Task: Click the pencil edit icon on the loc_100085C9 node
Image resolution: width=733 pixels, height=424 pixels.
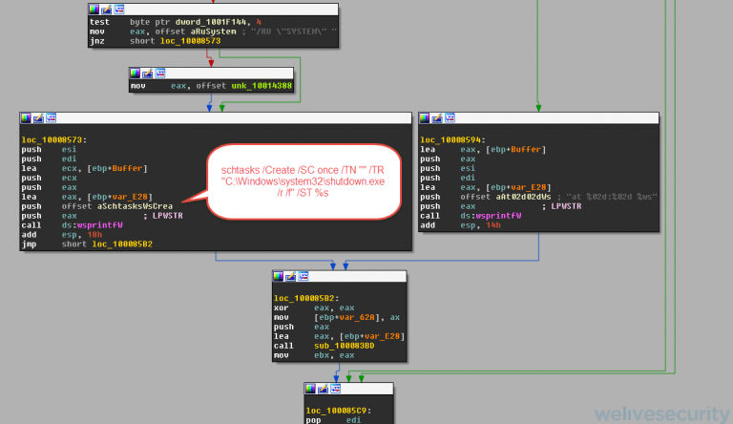Action: click(x=323, y=389)
